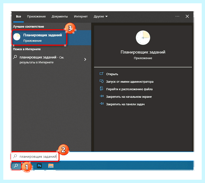Click the Открыть icon in the actions list
Image resolution: width=205 pixels, height=183 pixels.
click(x=101, y=74)
